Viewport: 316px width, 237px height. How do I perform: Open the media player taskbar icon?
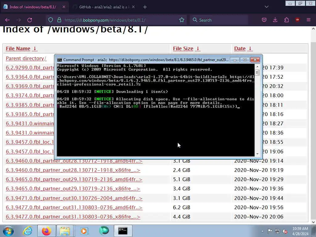click(84, 231)
